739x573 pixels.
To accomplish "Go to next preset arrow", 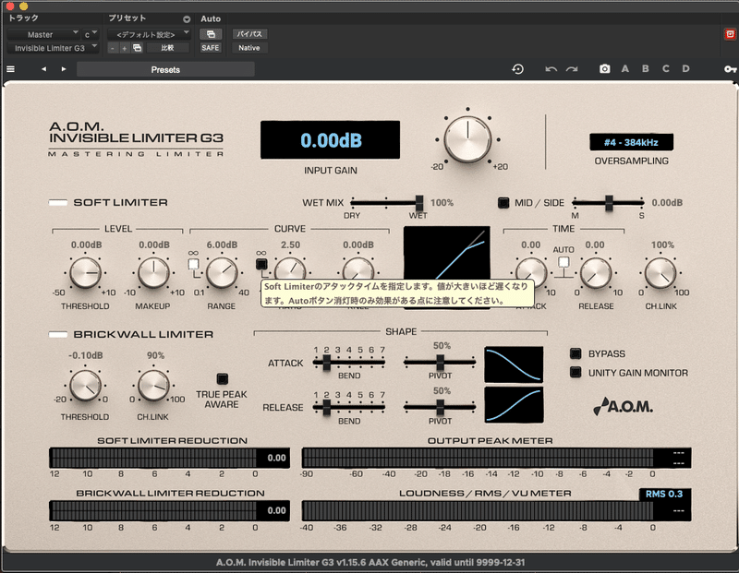I will click(64, 69).
